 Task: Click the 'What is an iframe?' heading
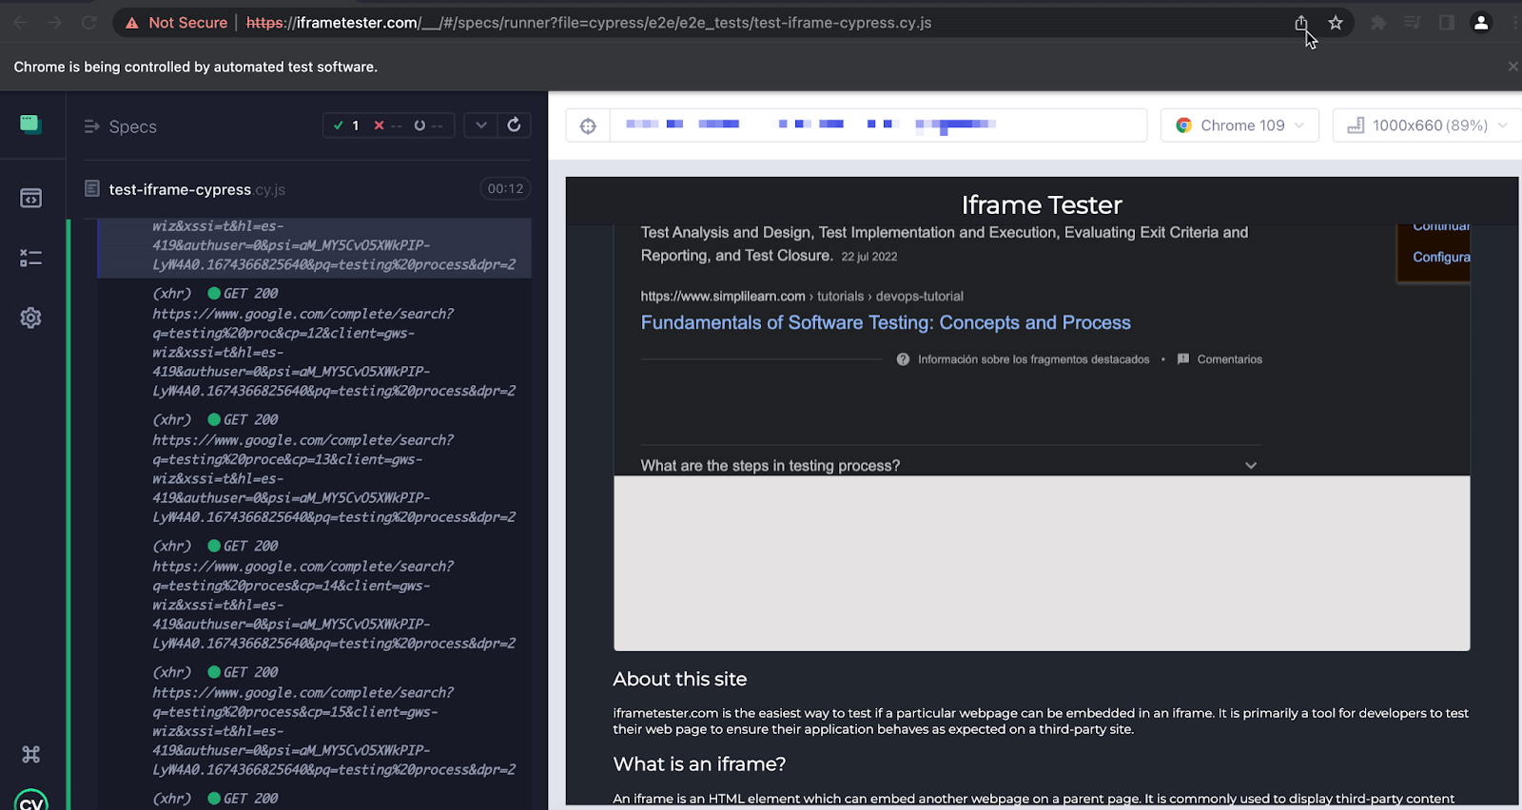[699, 763]
